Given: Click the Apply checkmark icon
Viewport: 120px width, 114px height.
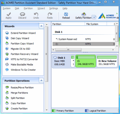Looking at the screenshot, I should point(9,14).
